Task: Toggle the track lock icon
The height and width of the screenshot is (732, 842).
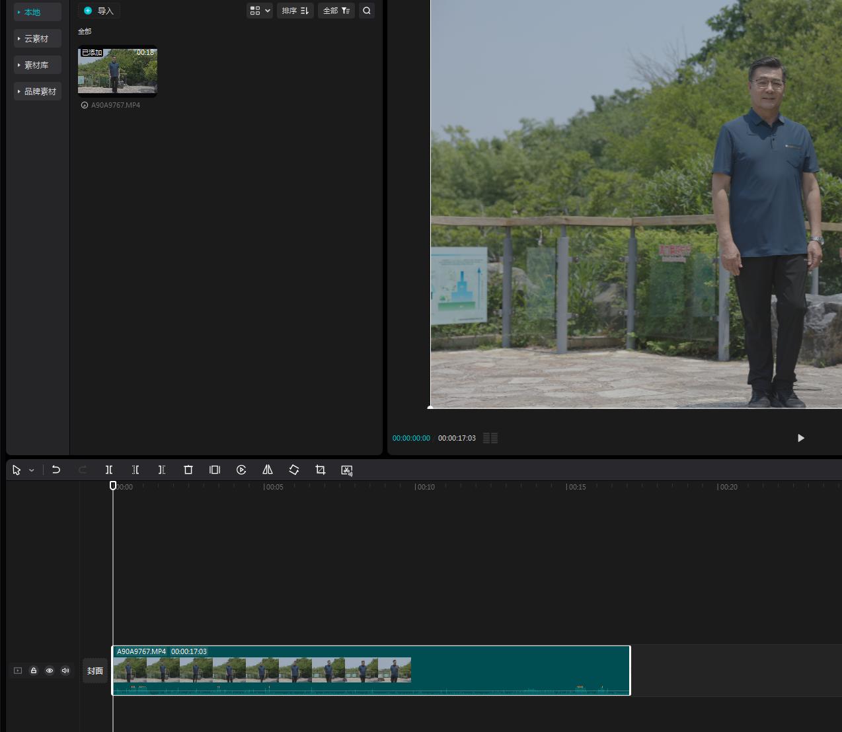Action: pos(34,671)
